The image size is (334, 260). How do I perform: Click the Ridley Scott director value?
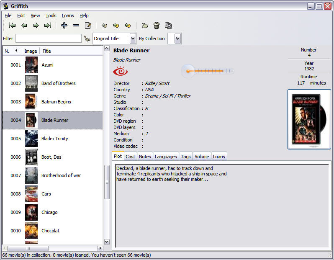157,83
